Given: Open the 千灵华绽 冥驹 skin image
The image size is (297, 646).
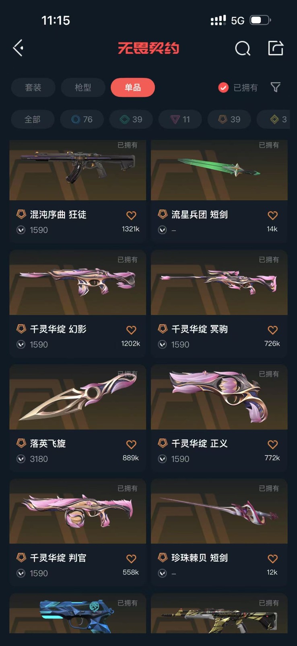Looking at the screenshot, I should 219,283.
